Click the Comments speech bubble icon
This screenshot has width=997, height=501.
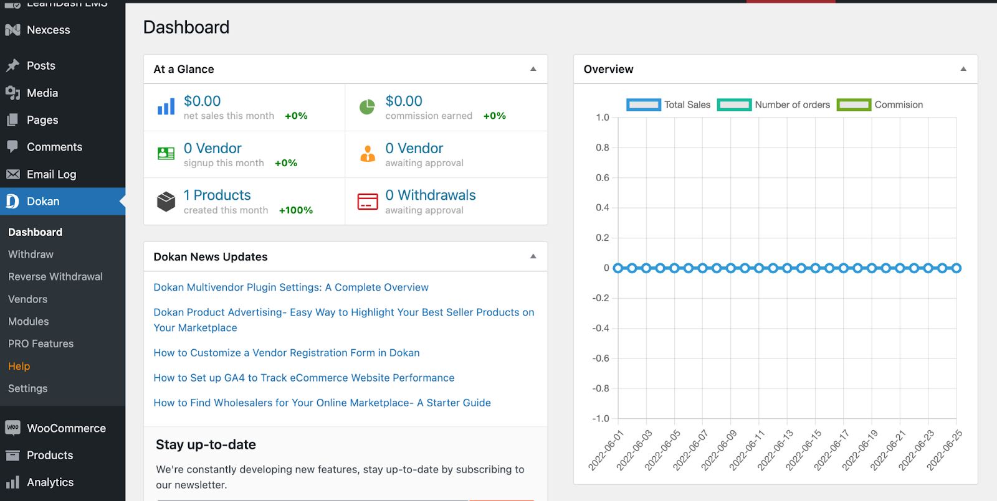12,147
